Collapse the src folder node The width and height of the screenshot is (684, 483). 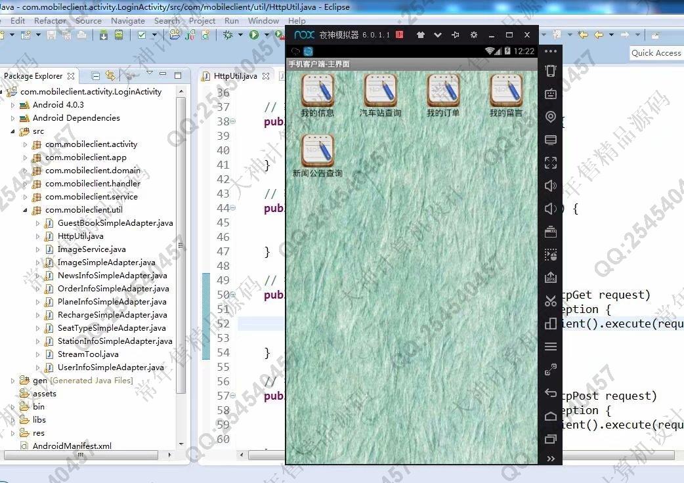point(12,131)
